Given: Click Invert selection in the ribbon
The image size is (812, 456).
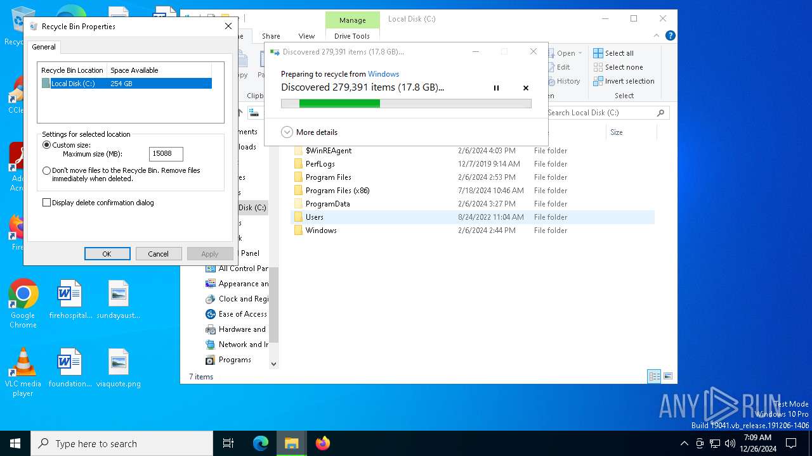Looking at the screenshot, I should [x=624, y=81].
